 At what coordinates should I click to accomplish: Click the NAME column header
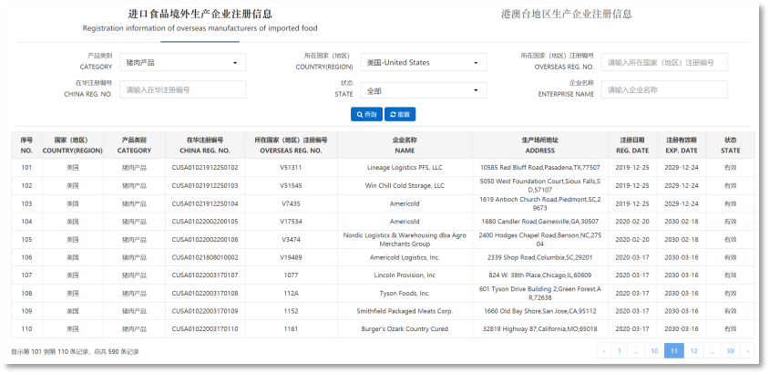[405, 145]
